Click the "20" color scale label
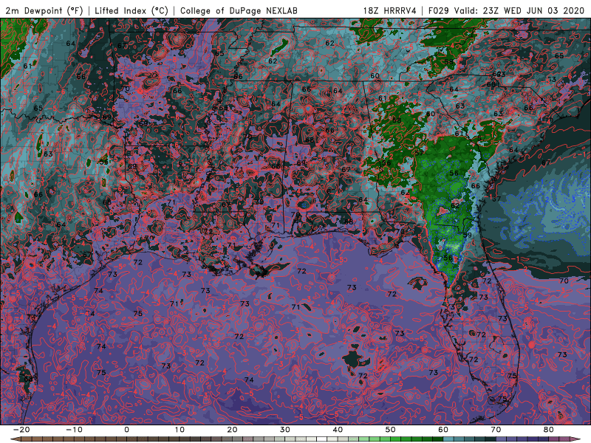591x443 pixels. pyautogui.click(x=232, y=430)
